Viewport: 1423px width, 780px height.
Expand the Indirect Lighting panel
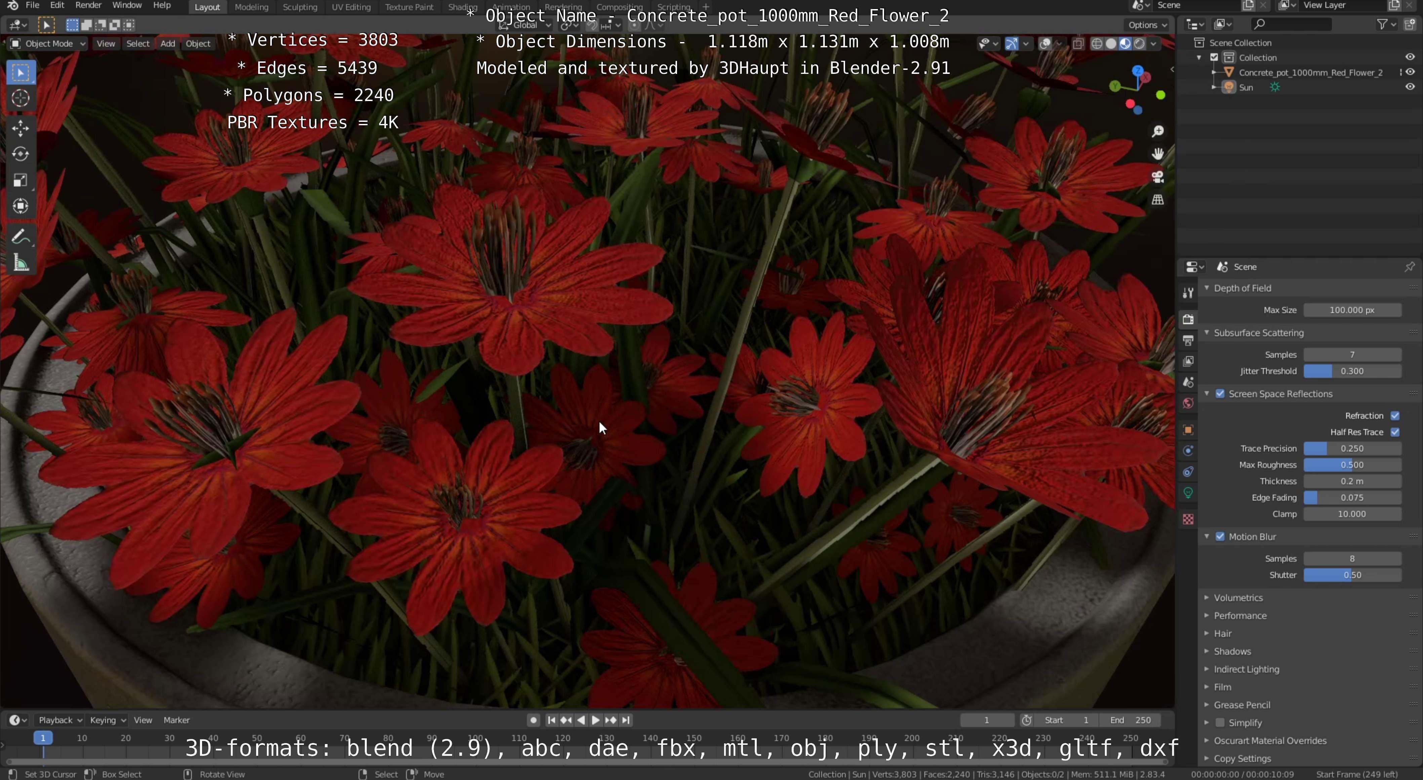coord(1207,669)
